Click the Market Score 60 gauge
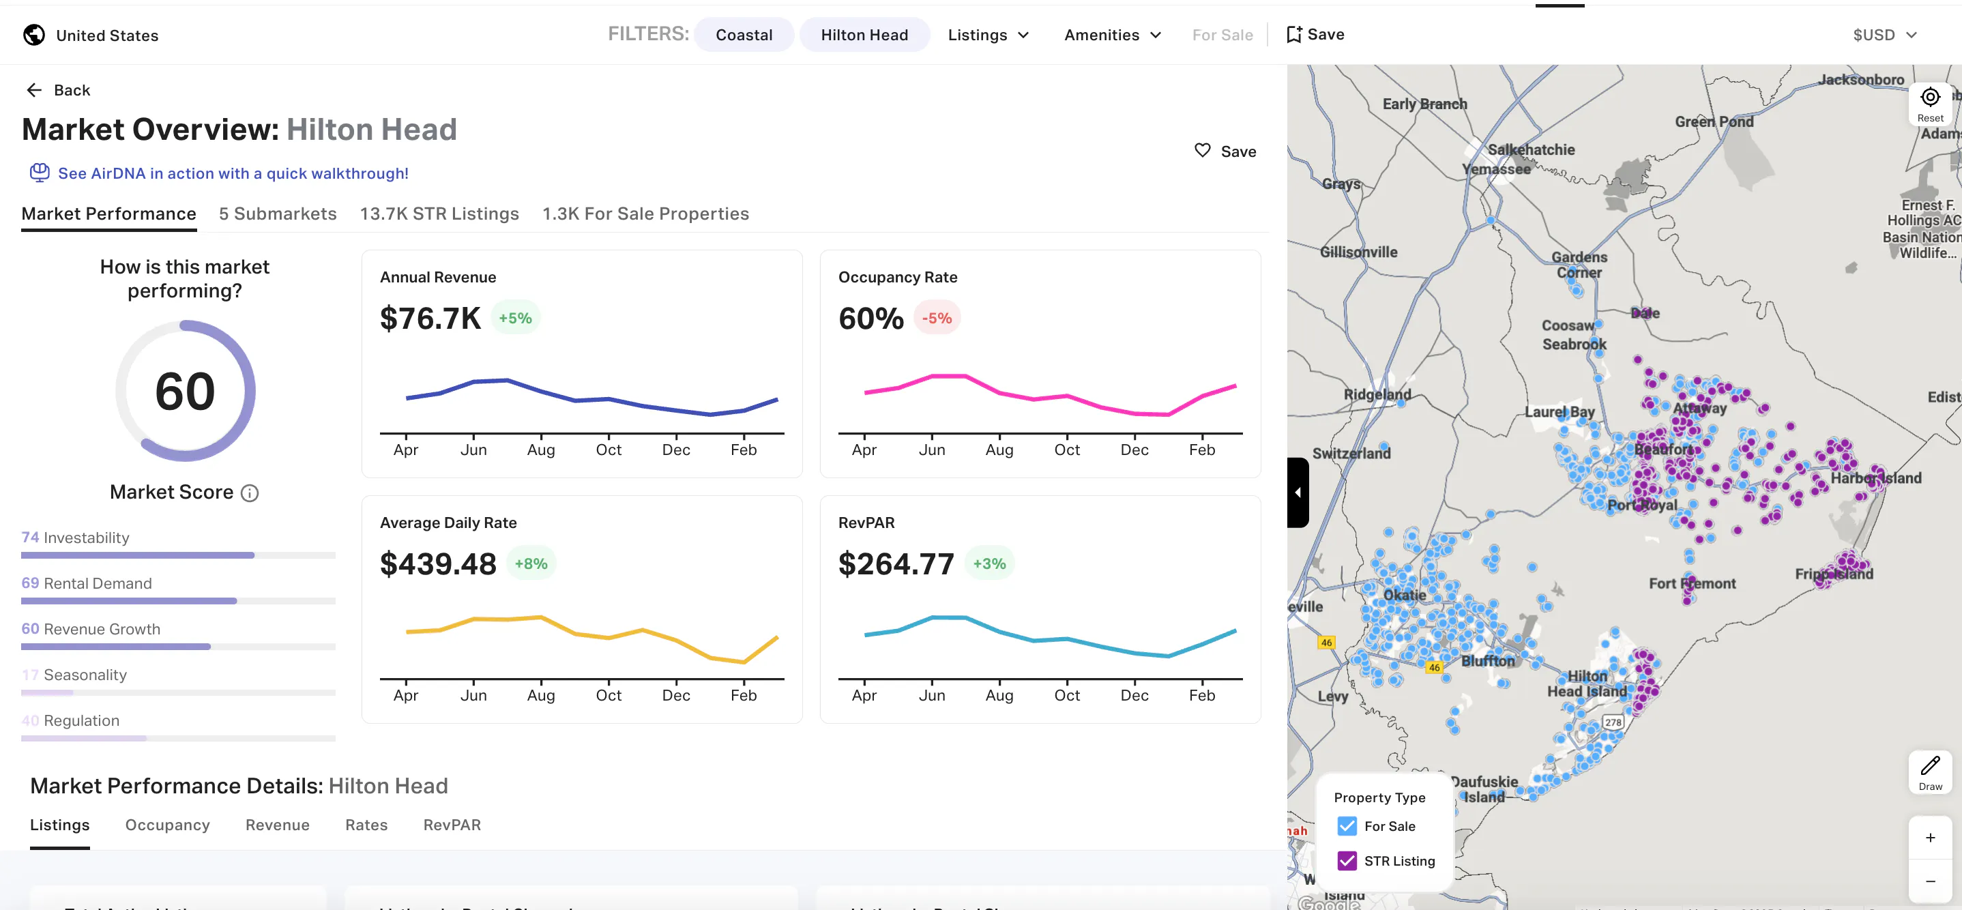Screen dimensions: 1962x910 pos(185,391)
